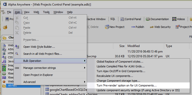This screenshot has width=192, height=95.
Task: Click the New Project button
Action: 115,27
